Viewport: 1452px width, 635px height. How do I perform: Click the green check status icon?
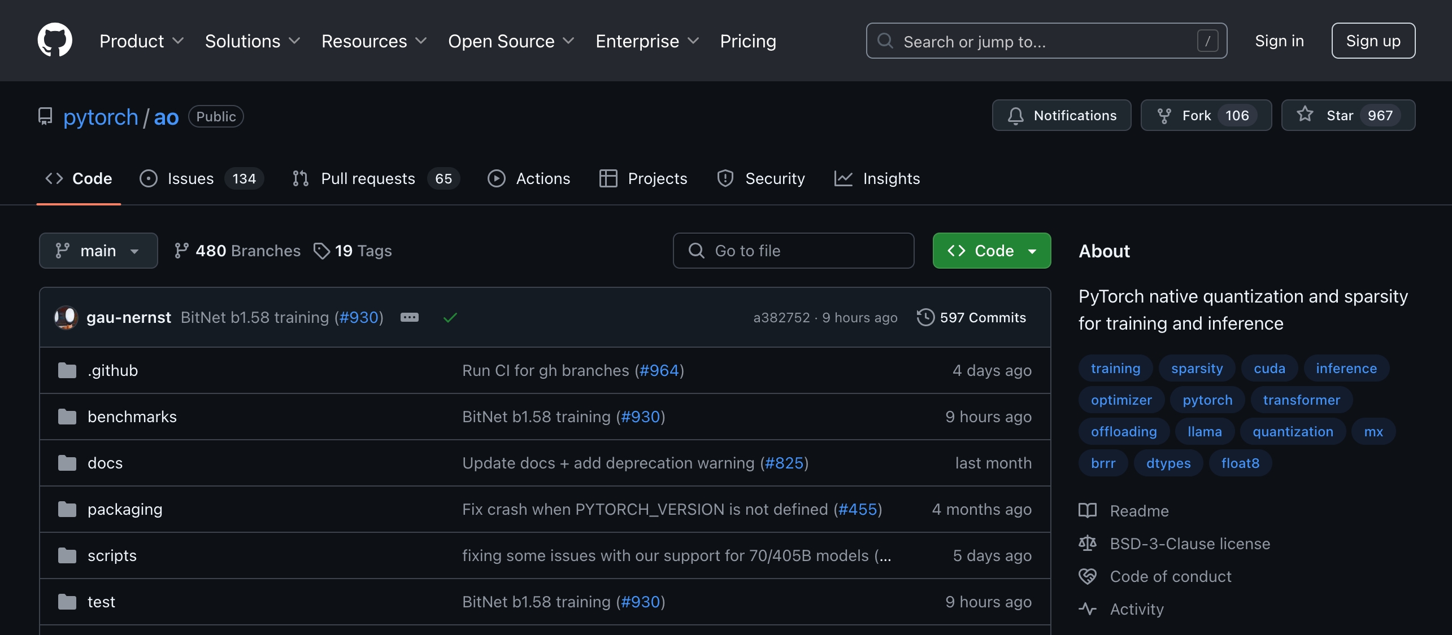point(450,318)
